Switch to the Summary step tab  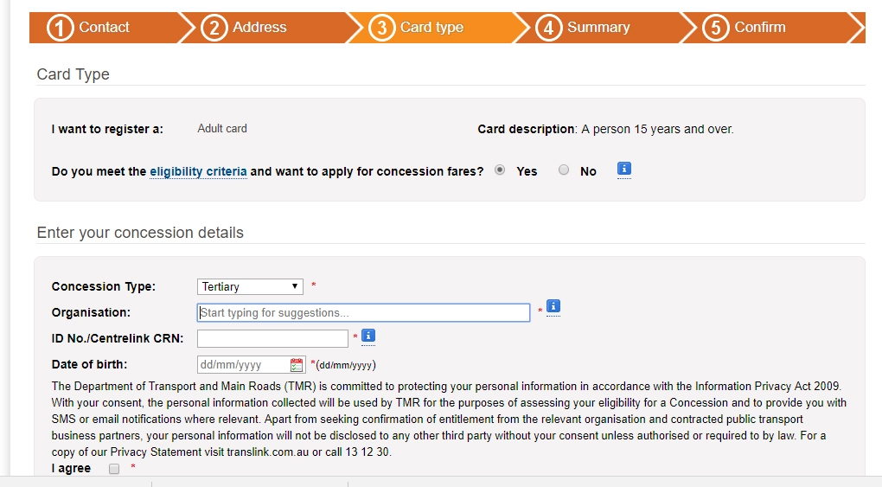tap(598, 28)
